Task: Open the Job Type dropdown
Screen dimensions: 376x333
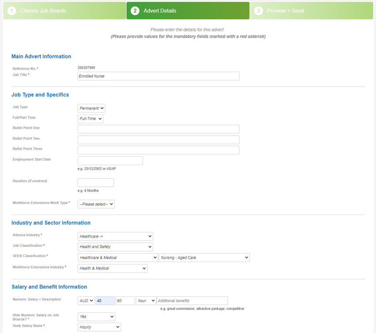Action: tap(91, 108)
